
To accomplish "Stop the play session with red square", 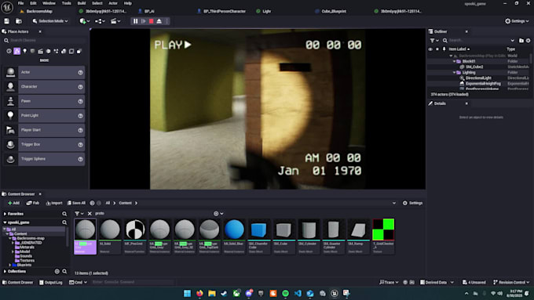I will coord(152,21).
